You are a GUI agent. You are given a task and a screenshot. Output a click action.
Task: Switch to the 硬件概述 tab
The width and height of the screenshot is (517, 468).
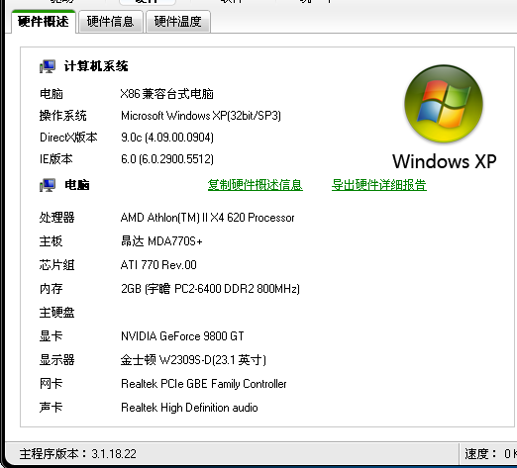pyautogui.click(x=44, y=22)
